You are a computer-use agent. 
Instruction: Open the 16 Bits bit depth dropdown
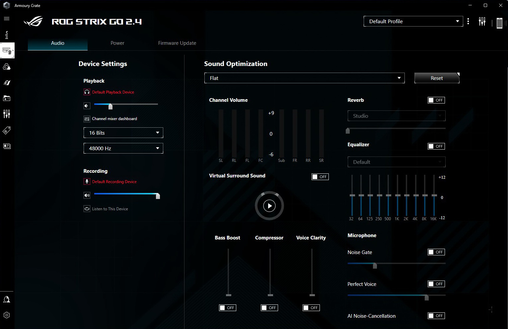point(123,133)
